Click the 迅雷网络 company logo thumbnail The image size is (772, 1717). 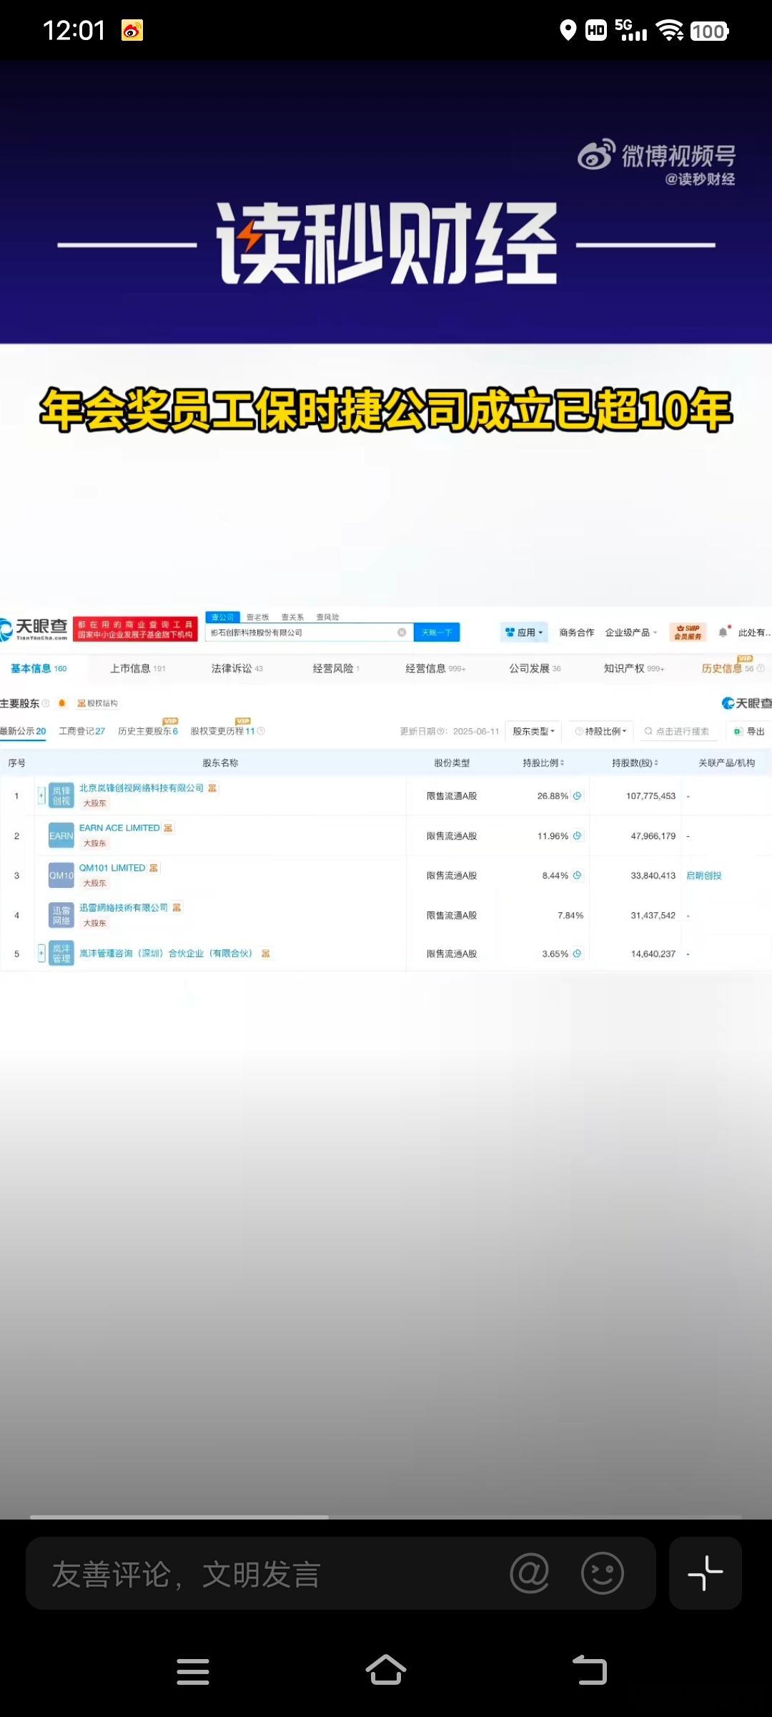pos(61,915)
